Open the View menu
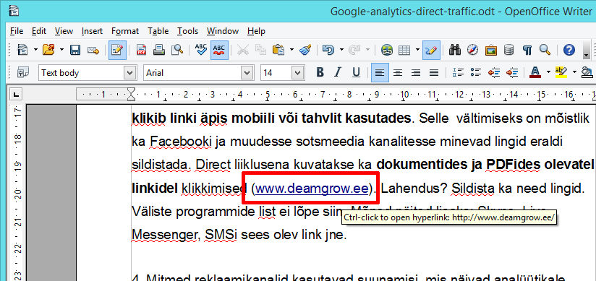The height and width of the screenshot is (281, 596). click(64, 31)
